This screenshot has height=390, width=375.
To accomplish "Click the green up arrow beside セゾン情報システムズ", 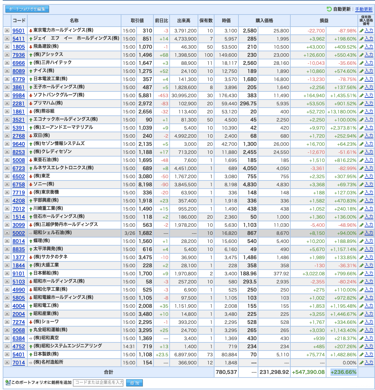I will tap(31, 144).
